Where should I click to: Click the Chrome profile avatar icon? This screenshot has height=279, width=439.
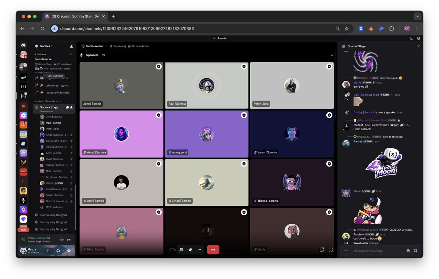point(406,29)
